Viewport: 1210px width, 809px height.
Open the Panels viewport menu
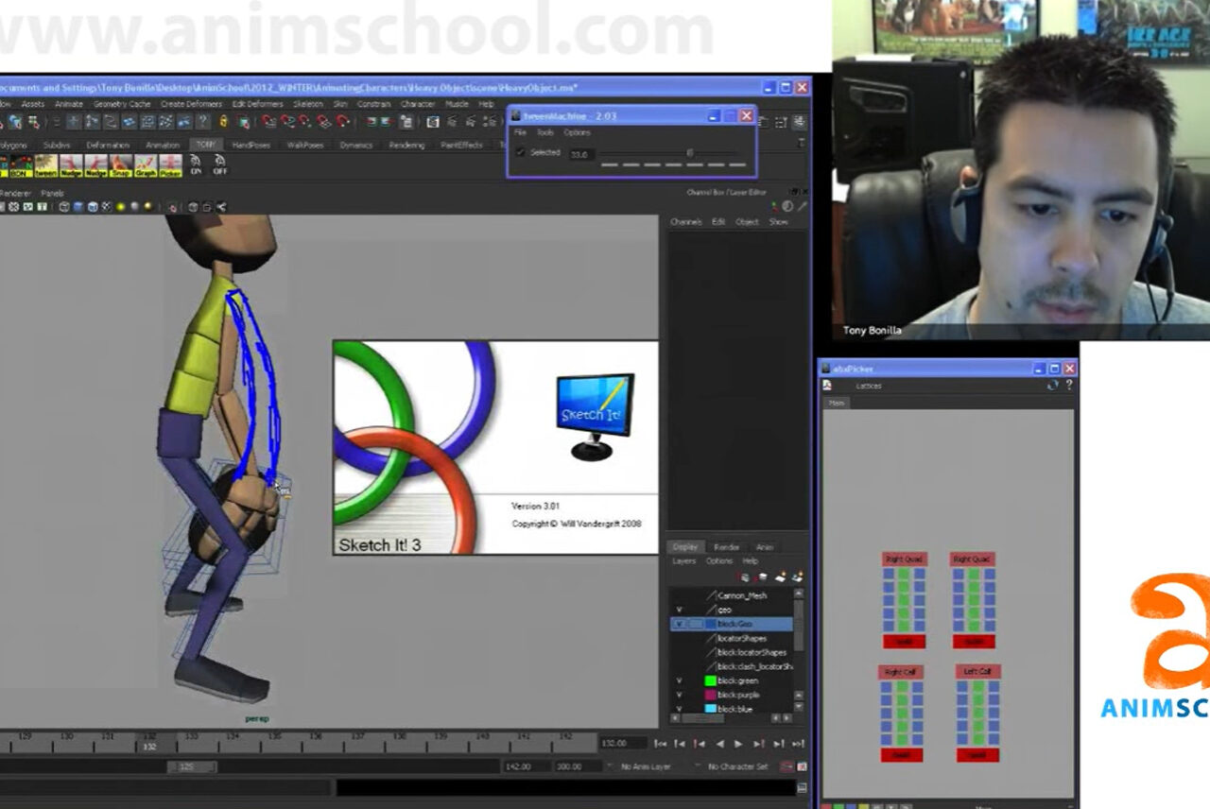click(52, 194)
